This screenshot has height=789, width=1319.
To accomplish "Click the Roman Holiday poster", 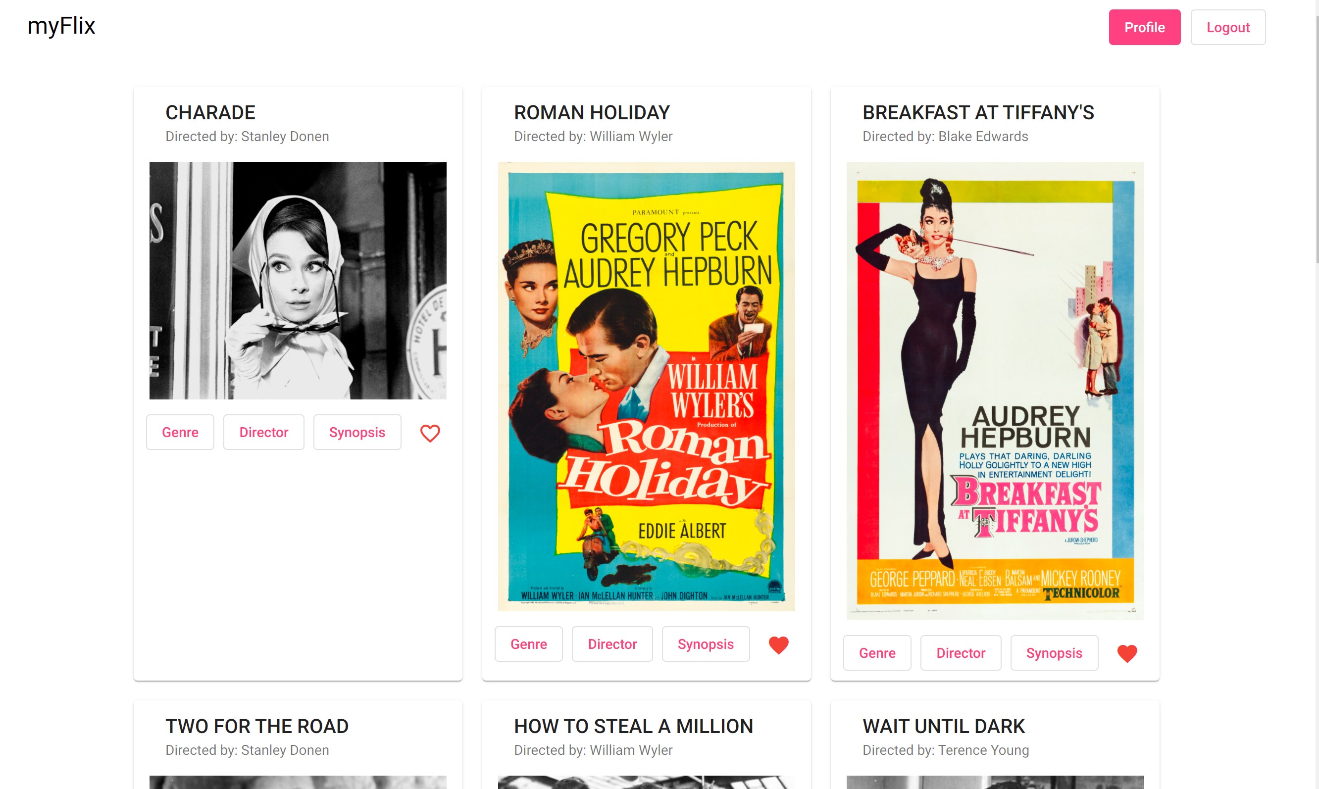I will pos(646,387).
